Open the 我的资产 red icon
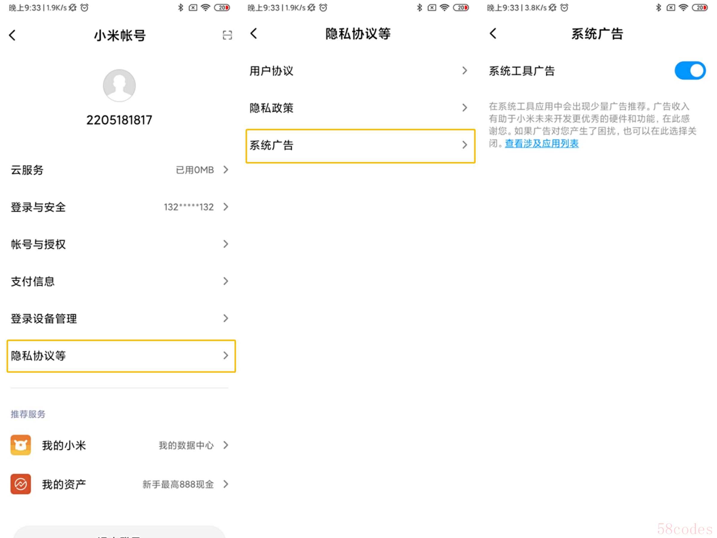The image size is (717, 538). [x=21, y=484]
